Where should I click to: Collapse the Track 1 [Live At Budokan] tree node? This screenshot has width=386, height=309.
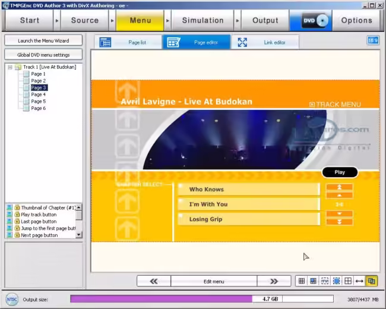coord(10,67)
